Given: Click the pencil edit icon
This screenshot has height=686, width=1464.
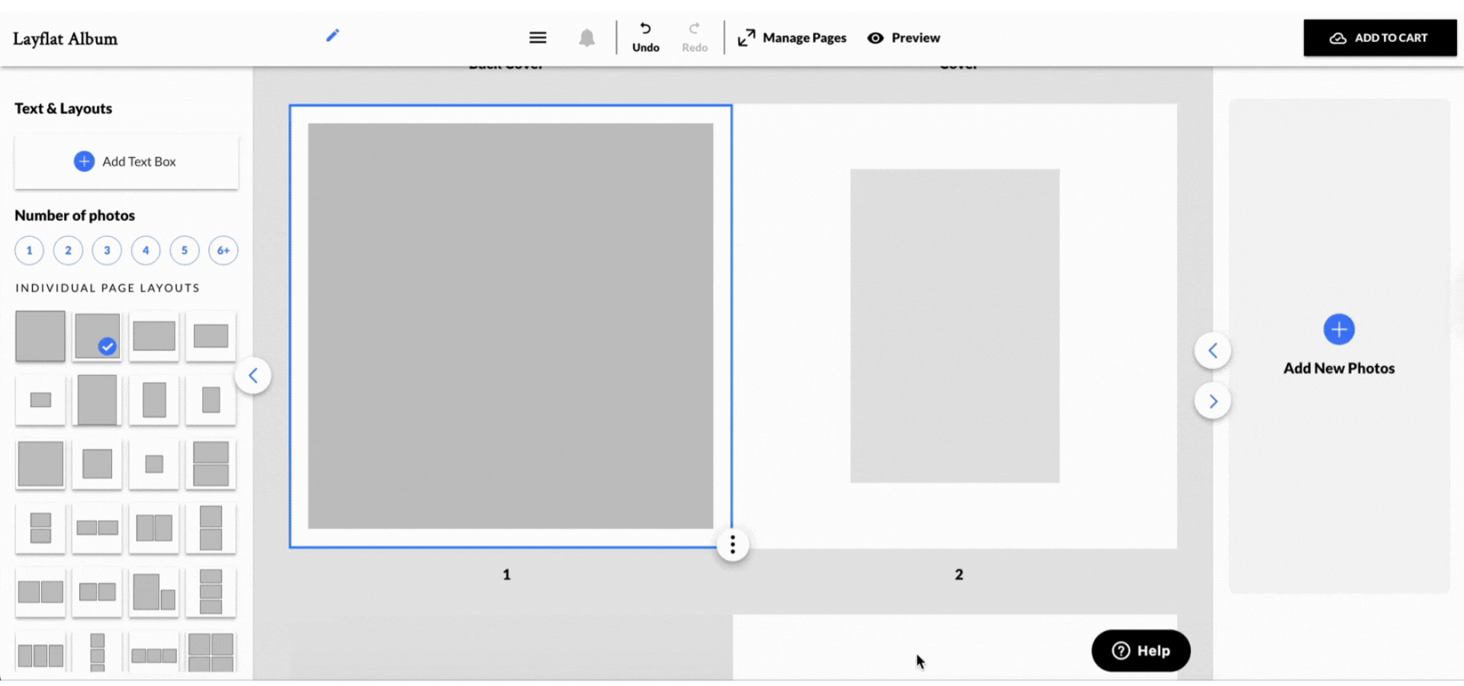Looking at the screenshot, I should [332, 35].
